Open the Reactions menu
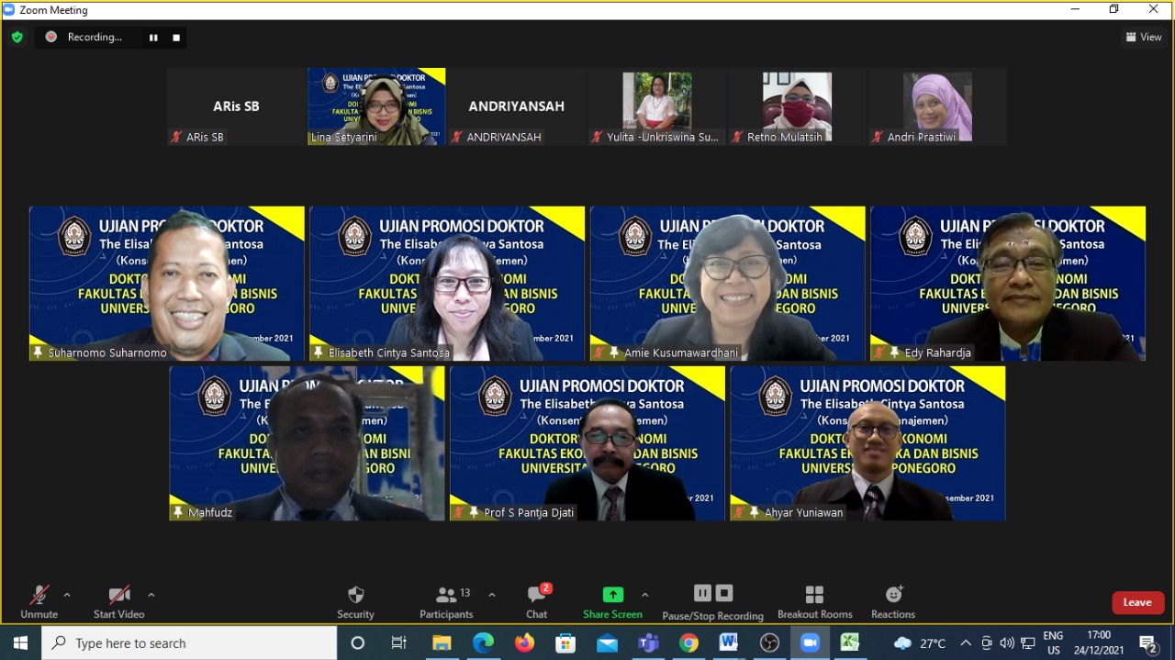The height and width of the screenshot is (660, 1175). tap(893, 602)
